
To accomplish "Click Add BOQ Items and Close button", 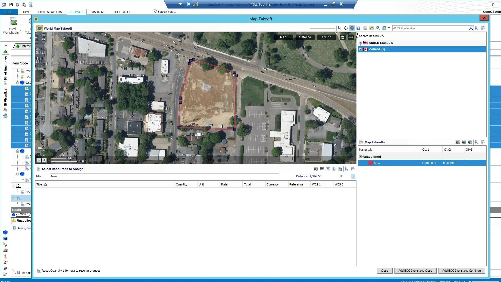I will pos(415,271).
